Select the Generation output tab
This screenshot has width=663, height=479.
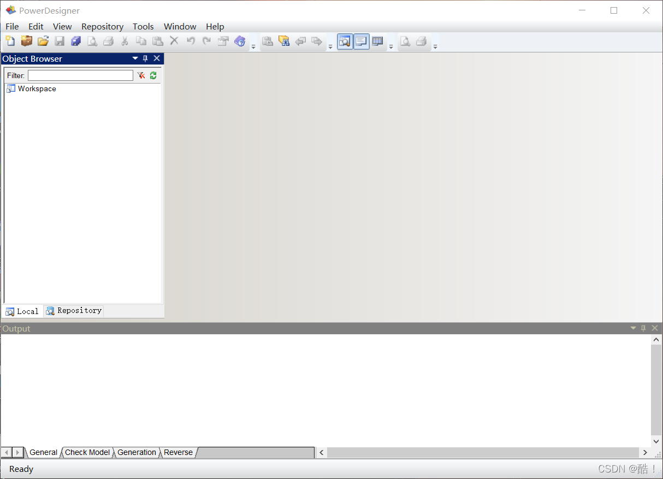point(137,452)
